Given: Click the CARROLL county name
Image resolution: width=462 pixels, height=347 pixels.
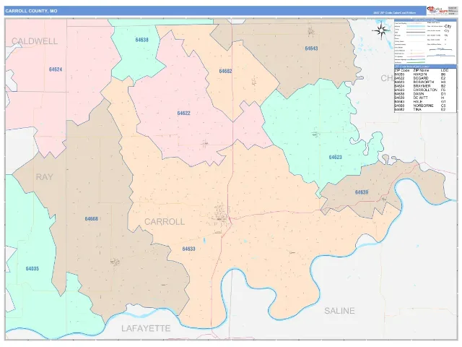Looking at the screenshot, I should pyautogui.click(x=165, y=222).
